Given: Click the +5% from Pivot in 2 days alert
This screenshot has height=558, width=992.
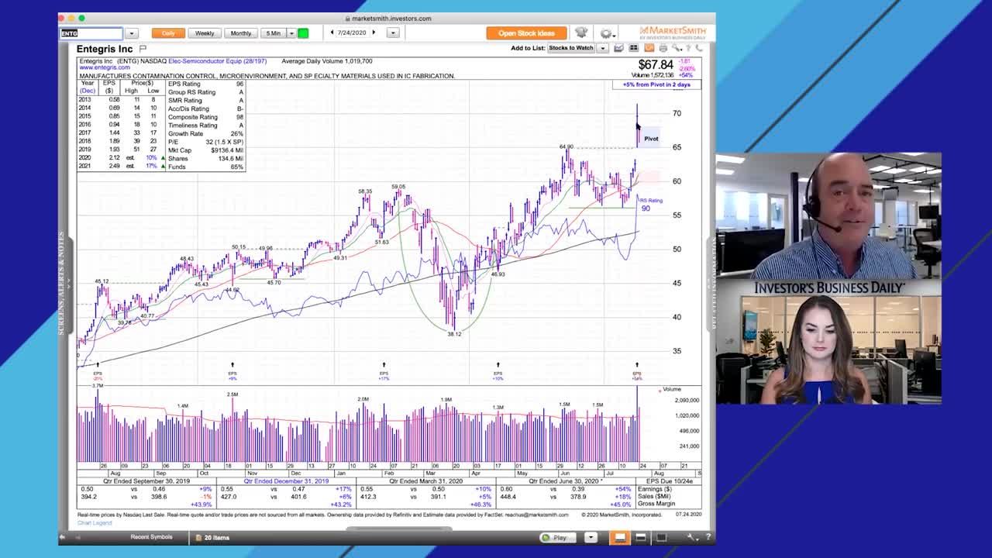Looking at the screenshot, I should 656,84.
